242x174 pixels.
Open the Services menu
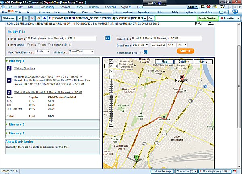(65, 7)
